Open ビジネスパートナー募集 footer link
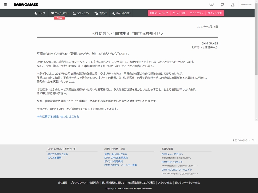 187,183
